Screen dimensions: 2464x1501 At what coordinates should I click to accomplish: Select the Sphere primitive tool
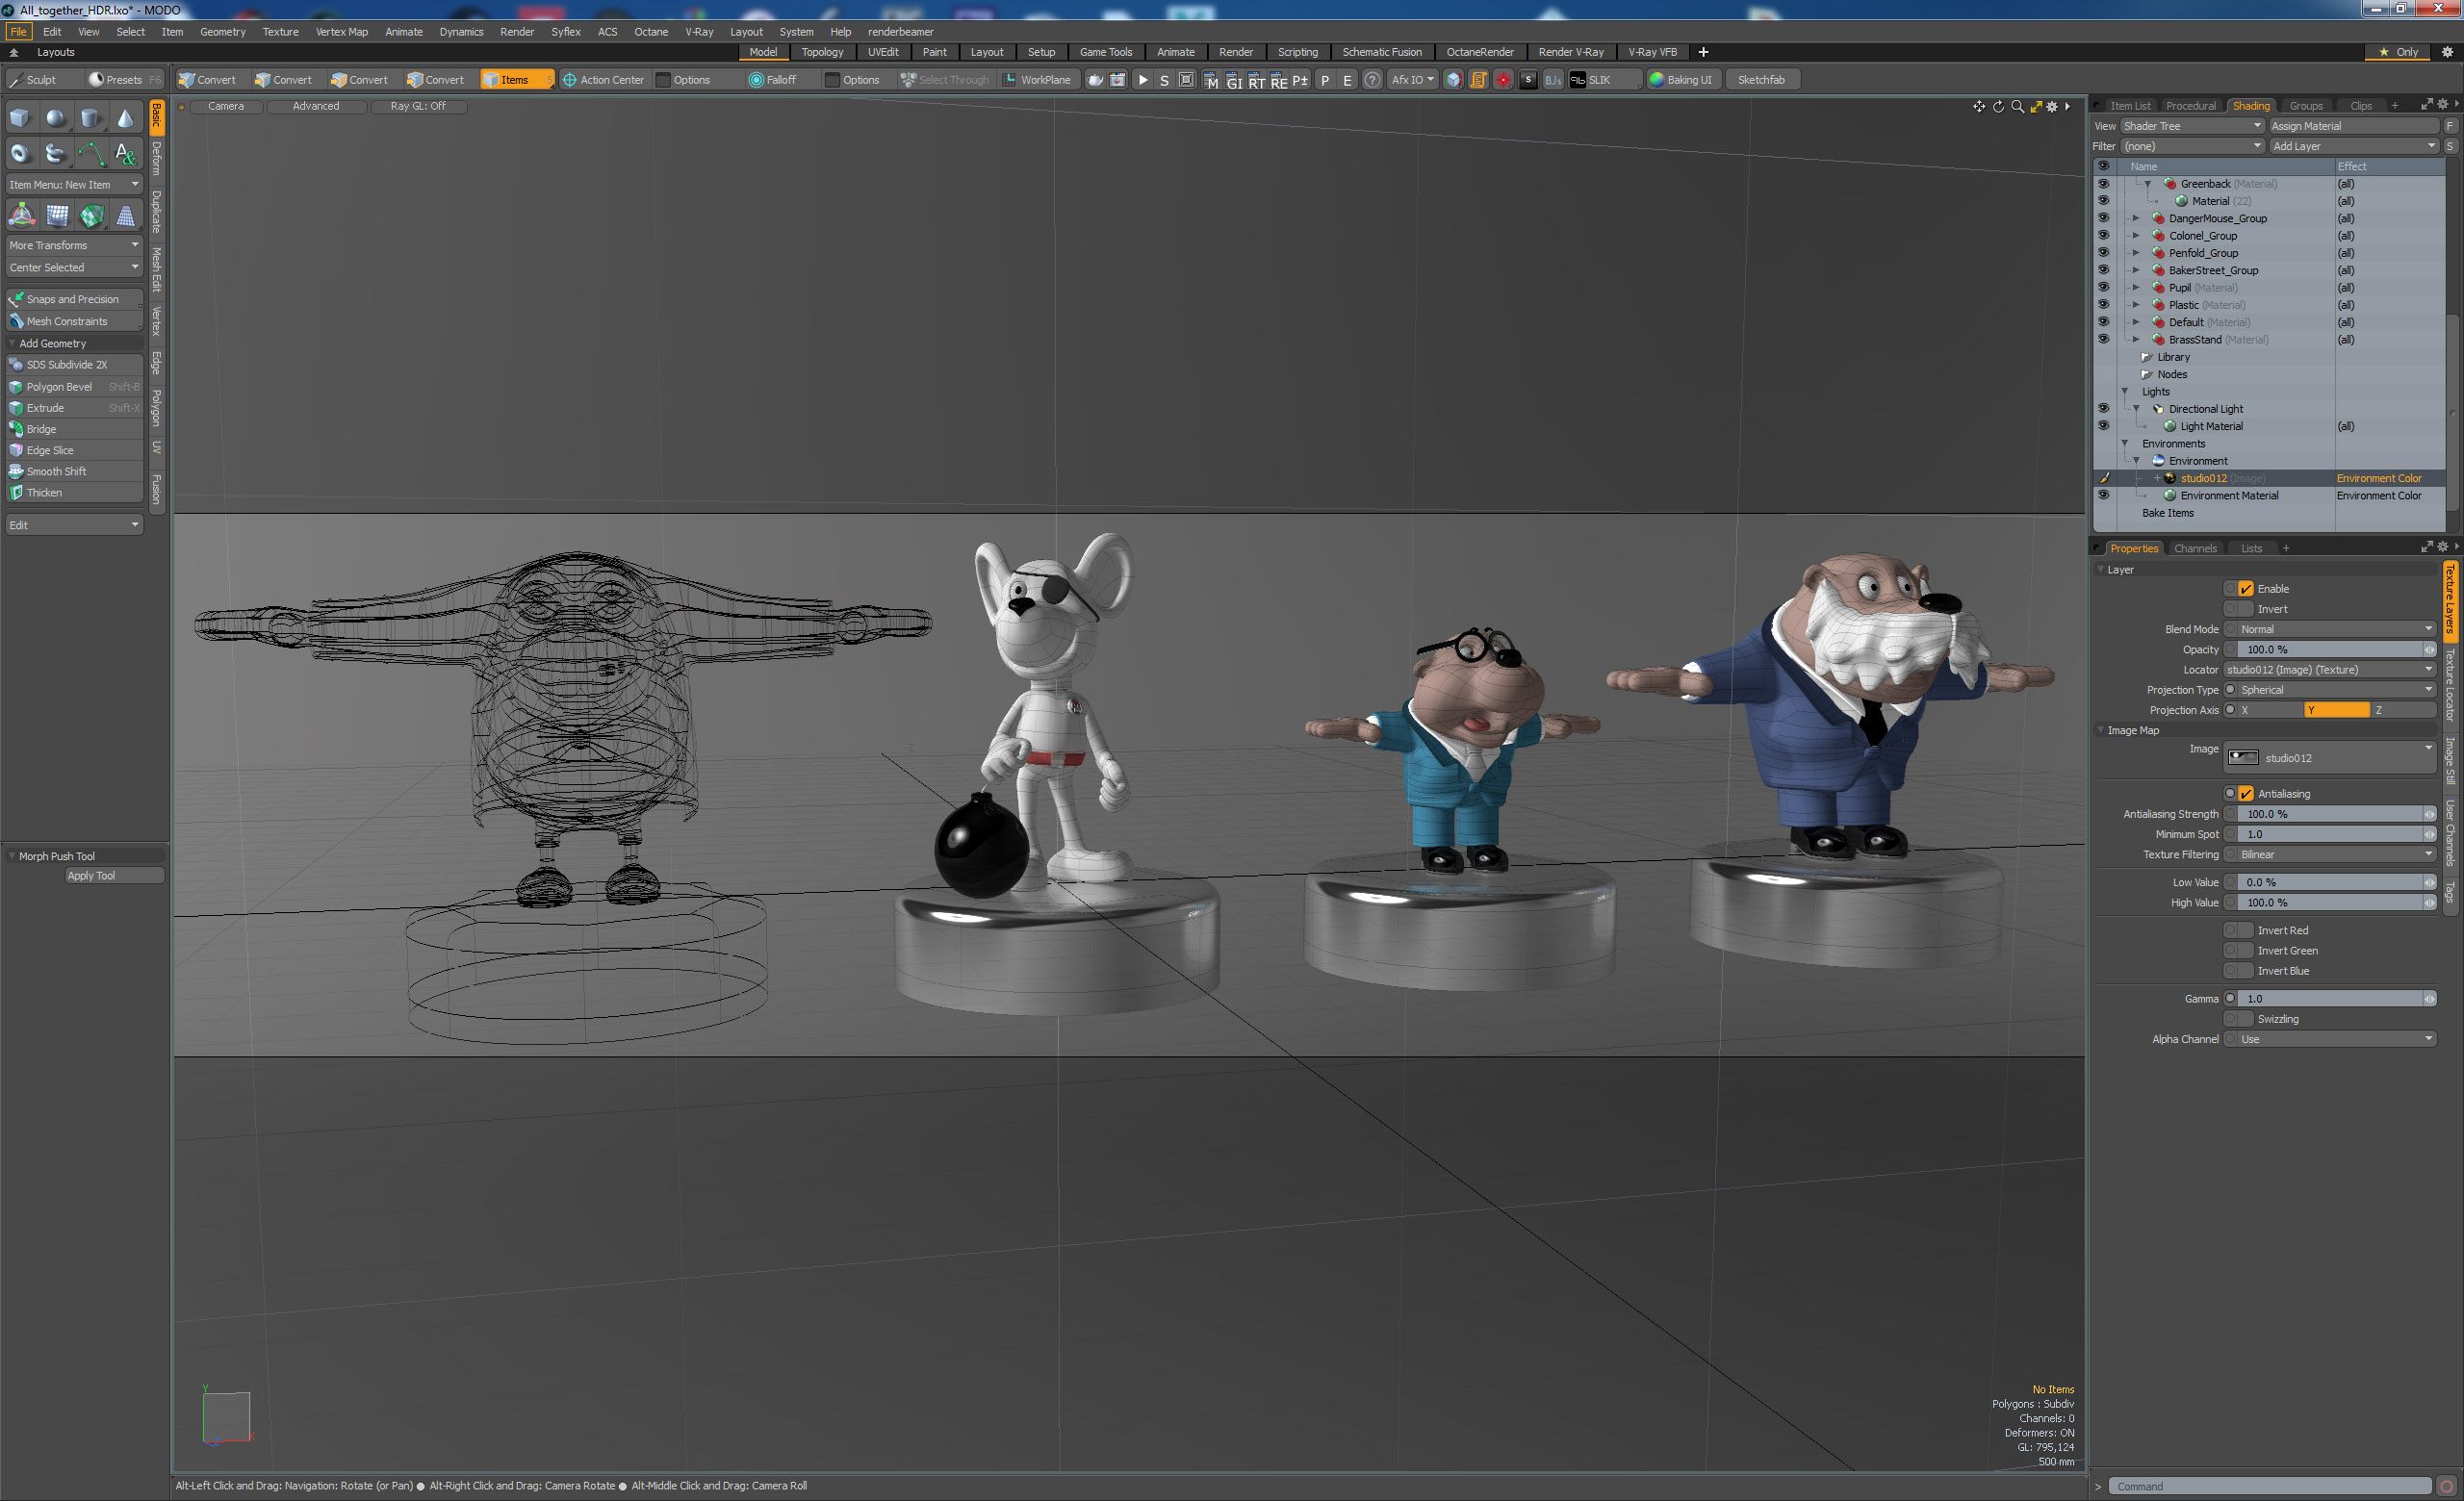point(55,119)
